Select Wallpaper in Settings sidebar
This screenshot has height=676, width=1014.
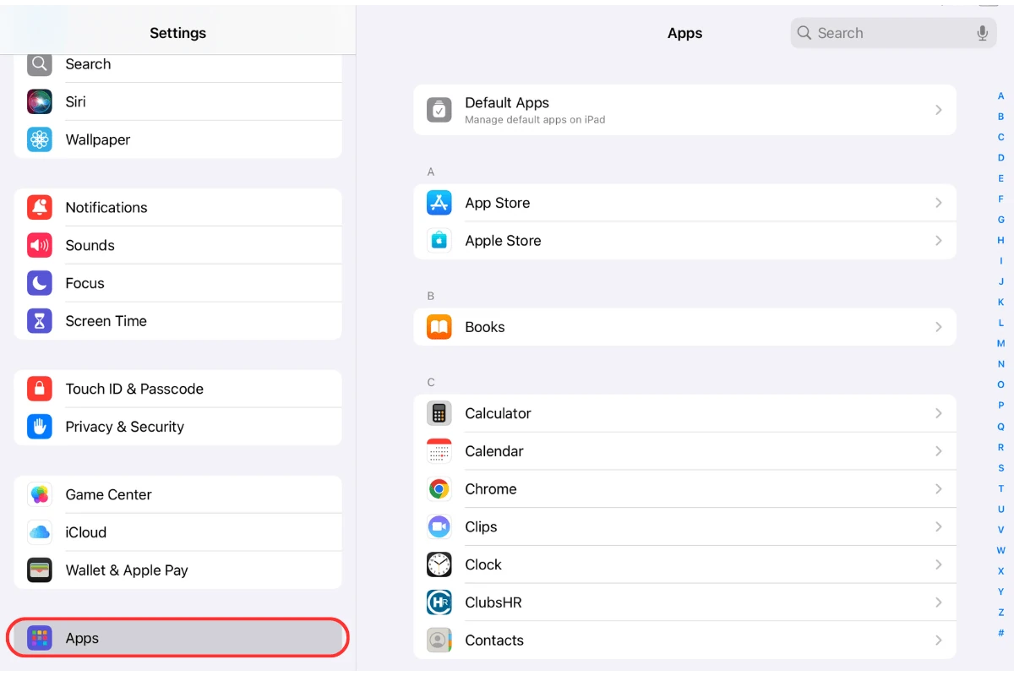178,139
